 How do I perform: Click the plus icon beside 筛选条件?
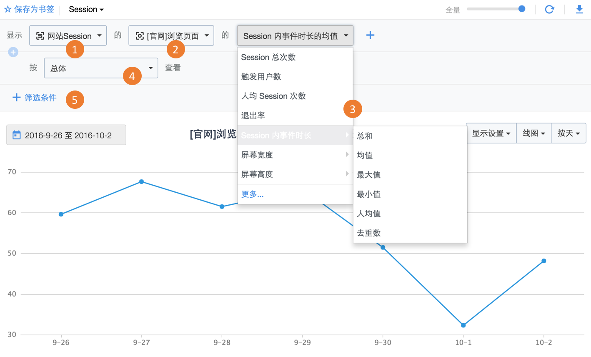(x=16, y=98)
